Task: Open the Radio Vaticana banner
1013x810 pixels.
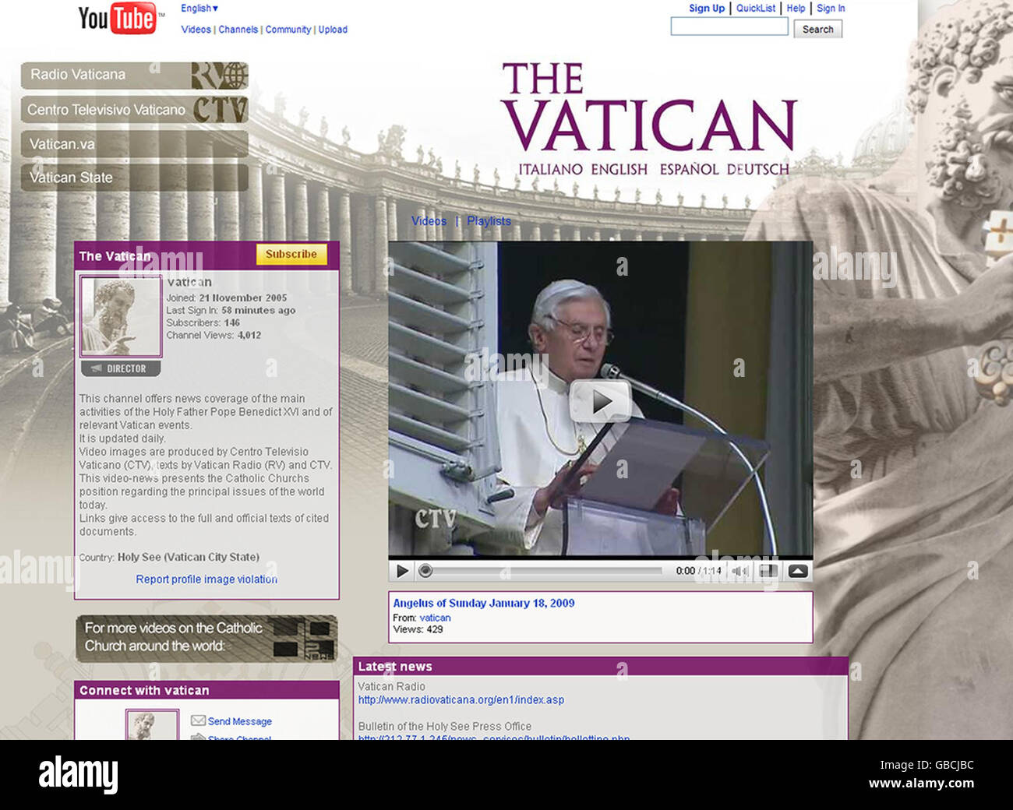Action: click(135, 76)
